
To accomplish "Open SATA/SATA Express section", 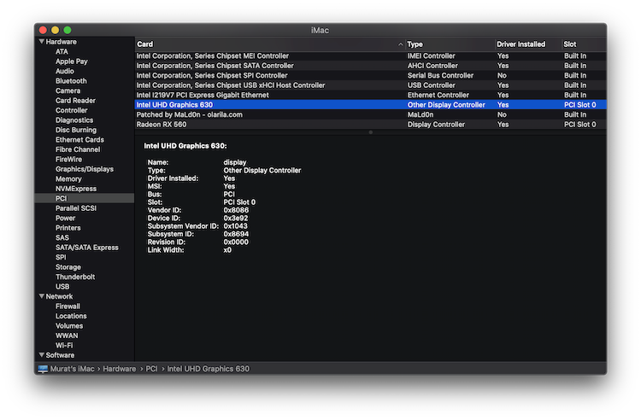I will point(87,248).
